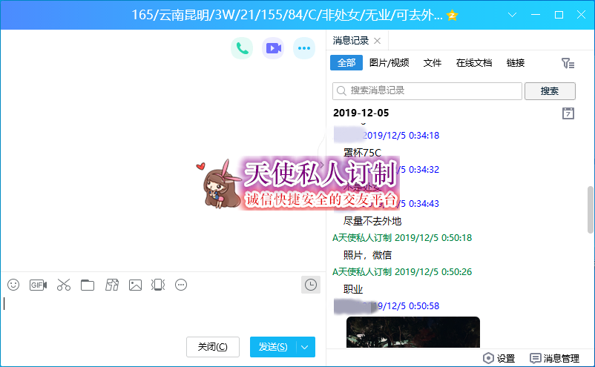Toggle the message history clock icon
The height and width of the screenshot is (367, 595).
click(x=311, y=285)
